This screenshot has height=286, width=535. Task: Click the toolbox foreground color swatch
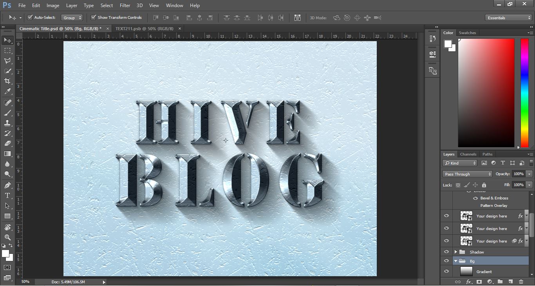[5, 254]
